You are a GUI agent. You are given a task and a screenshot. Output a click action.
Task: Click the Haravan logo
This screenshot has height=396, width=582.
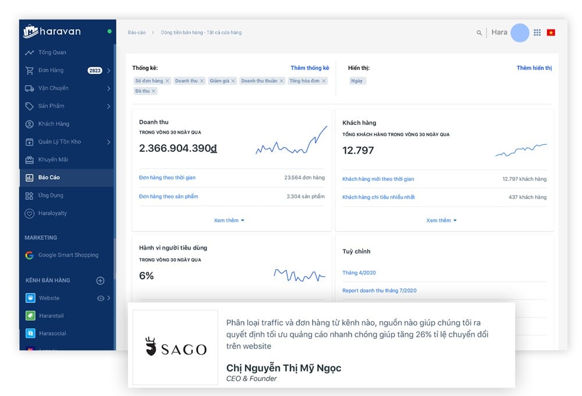pyautogui.click(x=52, y=31)
